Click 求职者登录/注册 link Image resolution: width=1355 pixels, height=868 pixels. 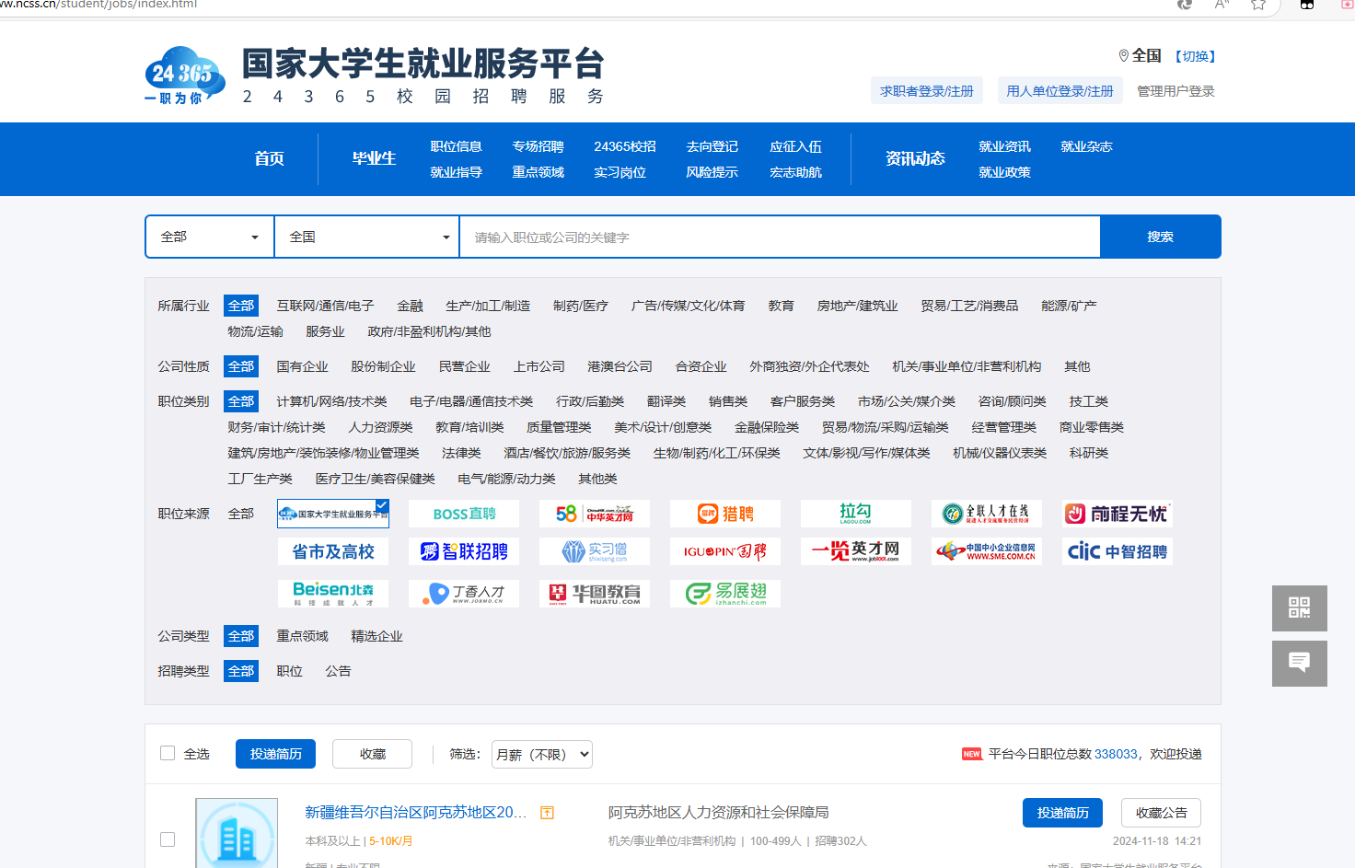926,91
